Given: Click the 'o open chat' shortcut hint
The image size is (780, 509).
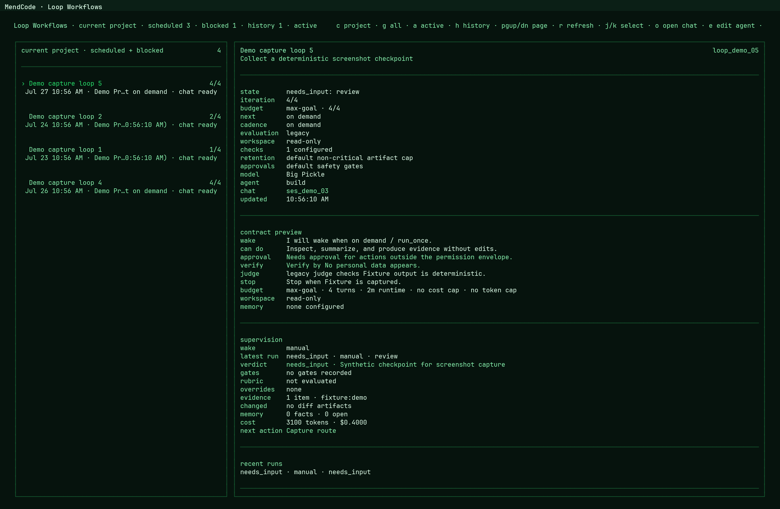Looking at the screenshot, I should click(676, 26).
